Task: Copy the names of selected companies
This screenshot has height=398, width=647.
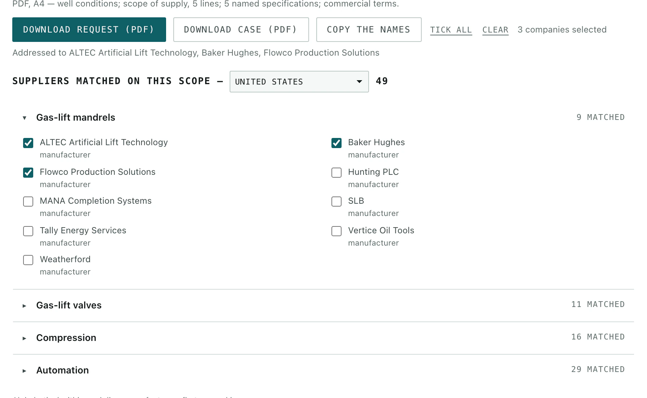Action: tap(369, 30)
